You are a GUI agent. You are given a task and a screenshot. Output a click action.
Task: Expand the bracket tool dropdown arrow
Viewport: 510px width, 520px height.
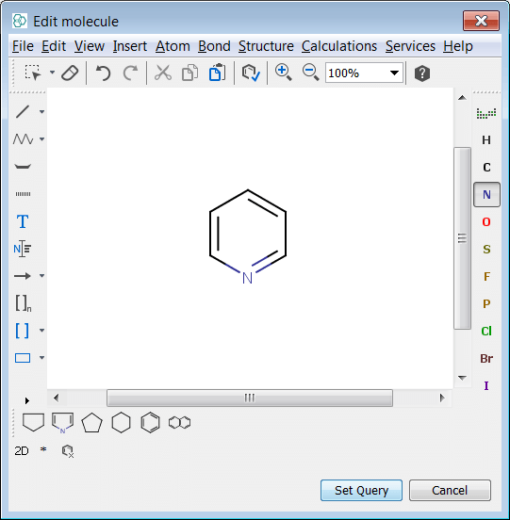pyautogui.click(x=41, y=331)
